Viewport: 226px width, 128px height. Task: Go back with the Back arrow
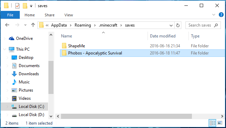tap(7, 25)
